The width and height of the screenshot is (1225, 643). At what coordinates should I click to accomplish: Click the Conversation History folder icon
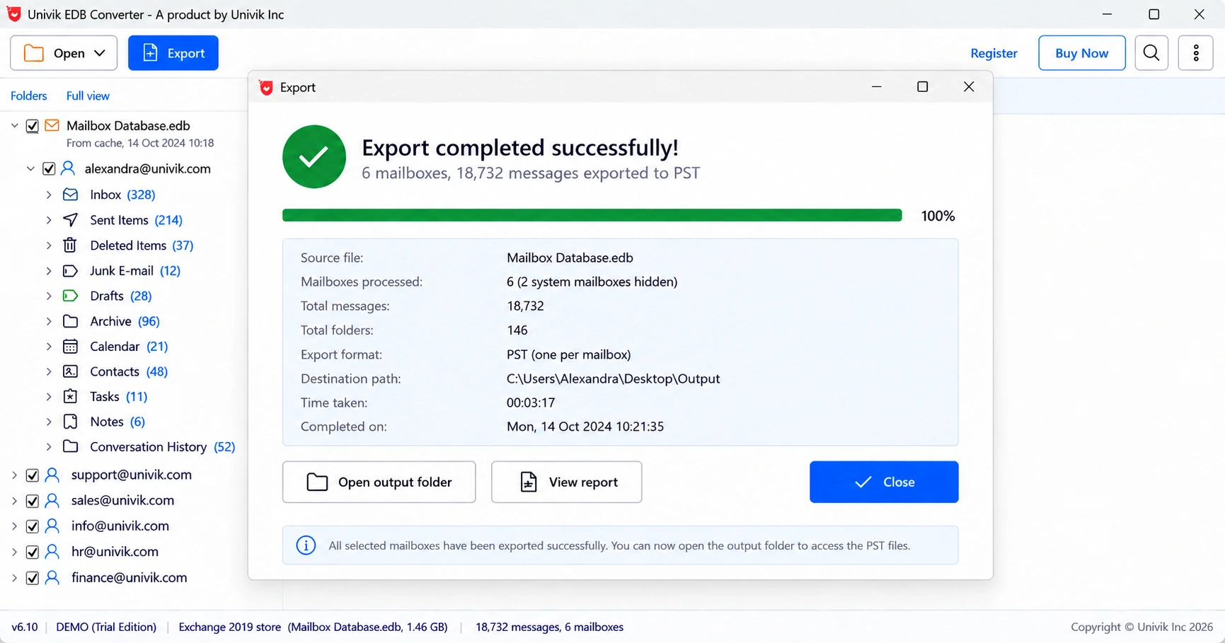click(x=70, y=447)
